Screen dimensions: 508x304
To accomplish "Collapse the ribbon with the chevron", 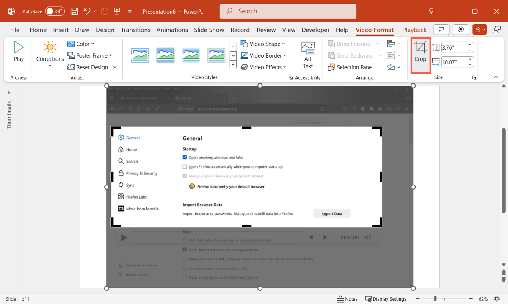I will [496, 77].
